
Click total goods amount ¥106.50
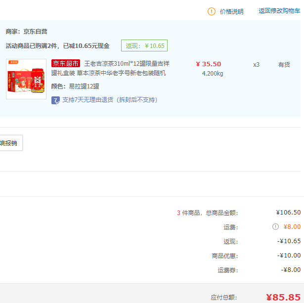pos(288,213)
